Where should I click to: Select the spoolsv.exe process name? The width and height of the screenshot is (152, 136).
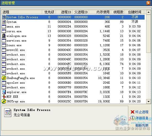point(15,83)
